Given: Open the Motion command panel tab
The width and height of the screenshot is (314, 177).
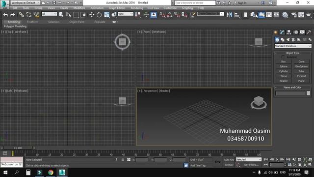Looking at the screenshot, I should point(296,32).
